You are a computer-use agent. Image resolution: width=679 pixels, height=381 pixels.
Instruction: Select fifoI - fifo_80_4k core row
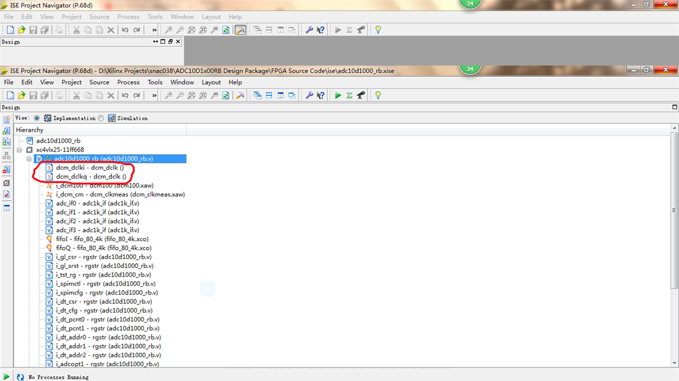(102, 239)
